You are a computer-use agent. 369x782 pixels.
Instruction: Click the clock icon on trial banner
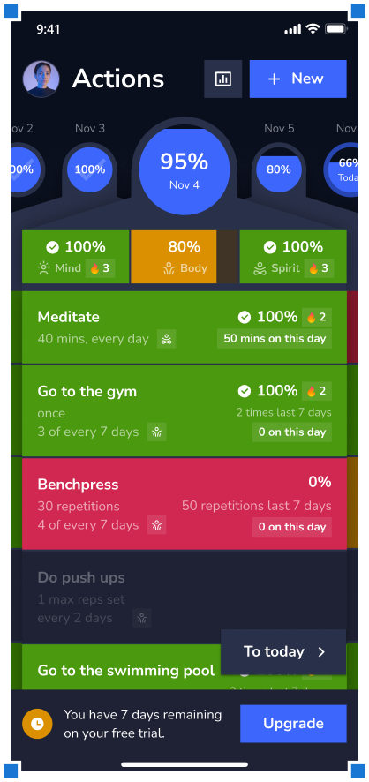[37, 724]
